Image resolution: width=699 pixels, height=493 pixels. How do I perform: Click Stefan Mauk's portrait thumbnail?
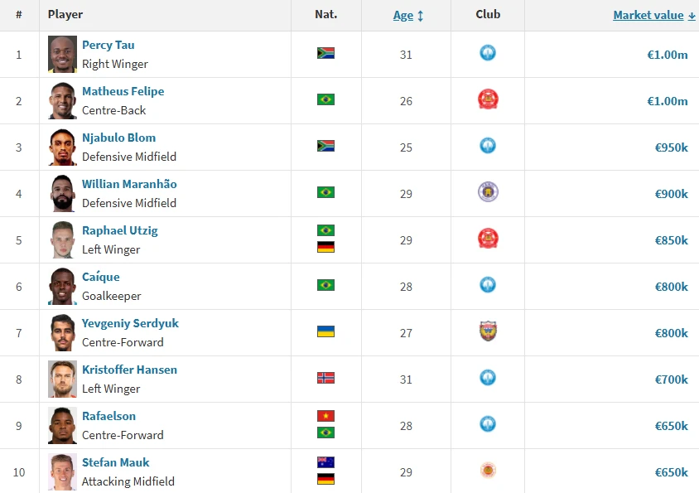[63, 471]
